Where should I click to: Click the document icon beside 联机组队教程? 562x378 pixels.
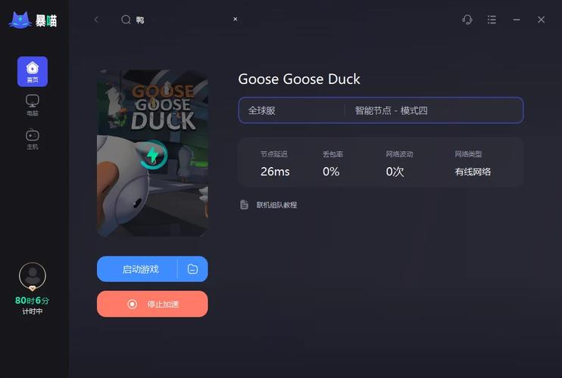point(244,205)
